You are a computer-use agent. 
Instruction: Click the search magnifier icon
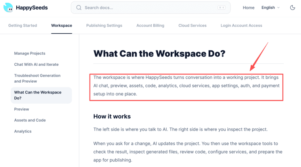(79, 8)
